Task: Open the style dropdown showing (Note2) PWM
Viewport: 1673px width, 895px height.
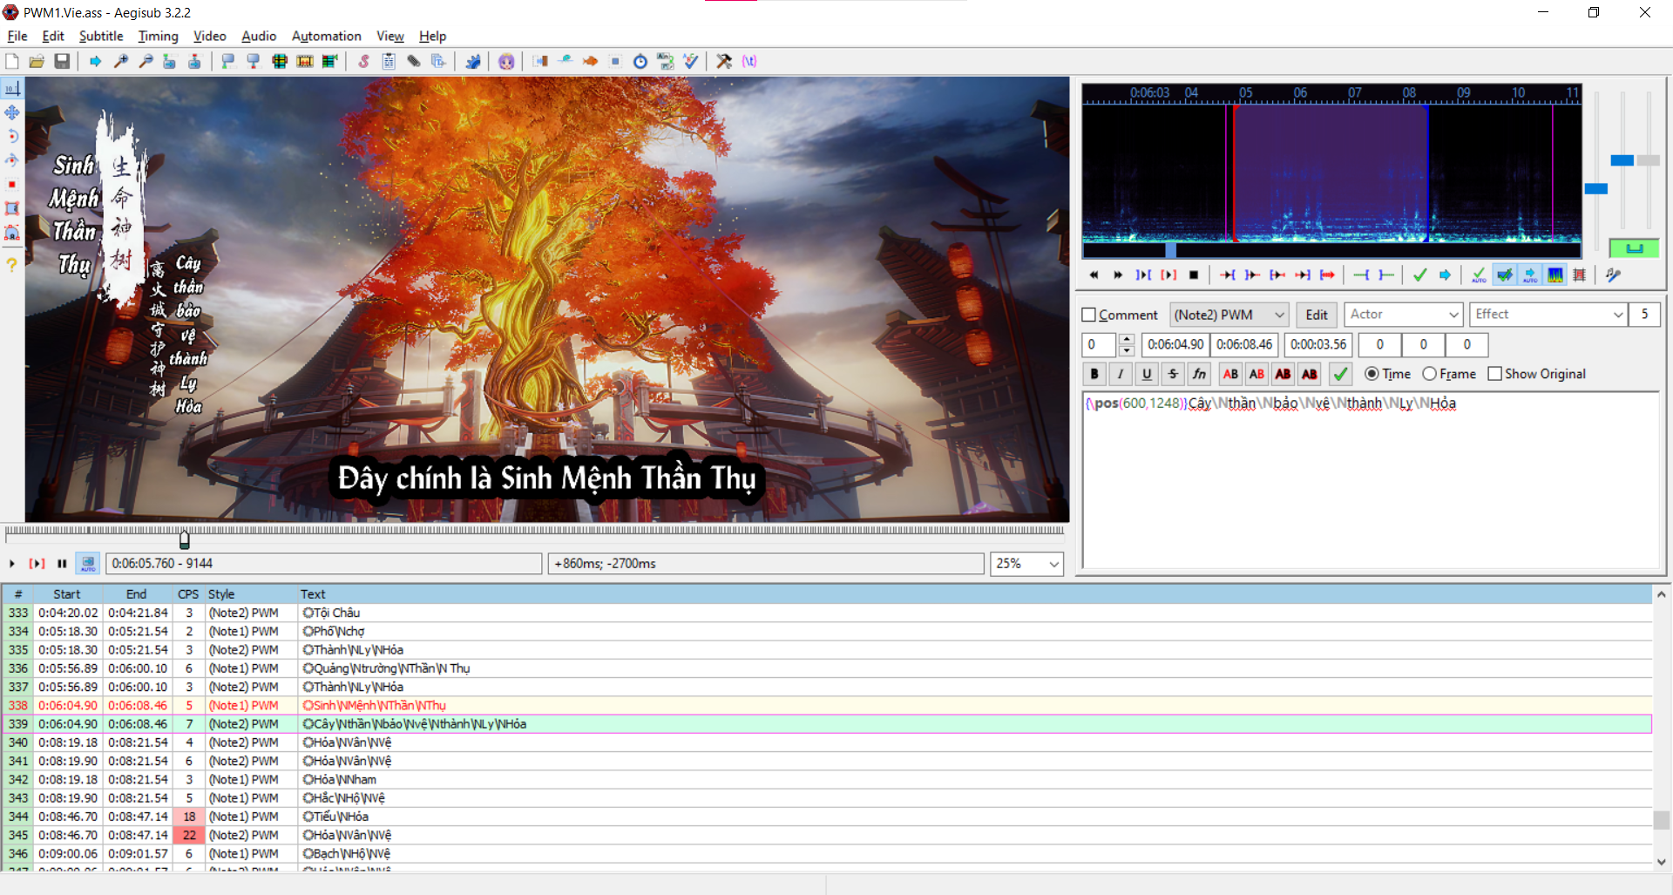Action: click(1229, 315)
